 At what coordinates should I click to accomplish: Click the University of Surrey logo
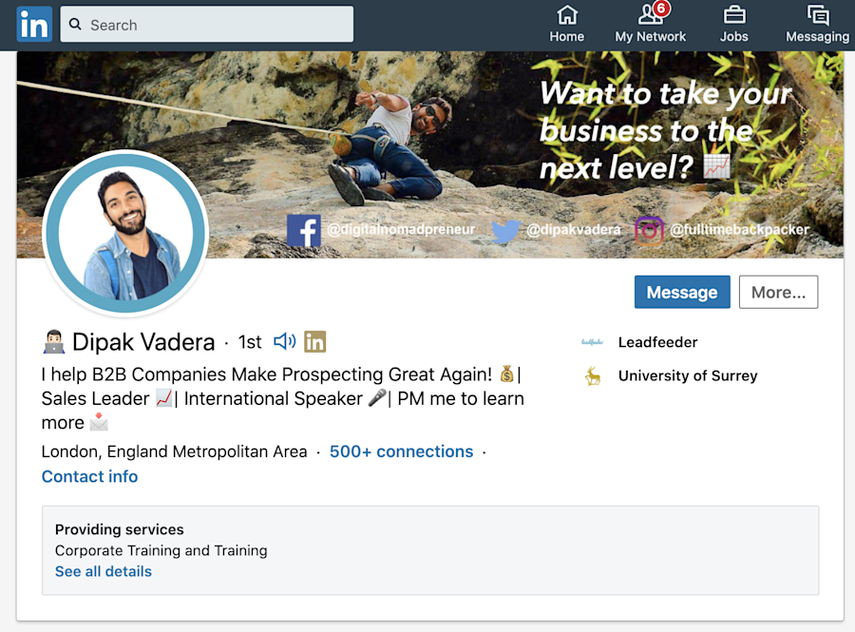pyautogui.click(x=593, y=375)
